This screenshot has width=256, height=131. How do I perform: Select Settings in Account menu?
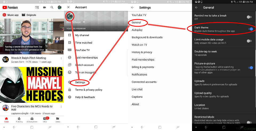coord(80,82)
